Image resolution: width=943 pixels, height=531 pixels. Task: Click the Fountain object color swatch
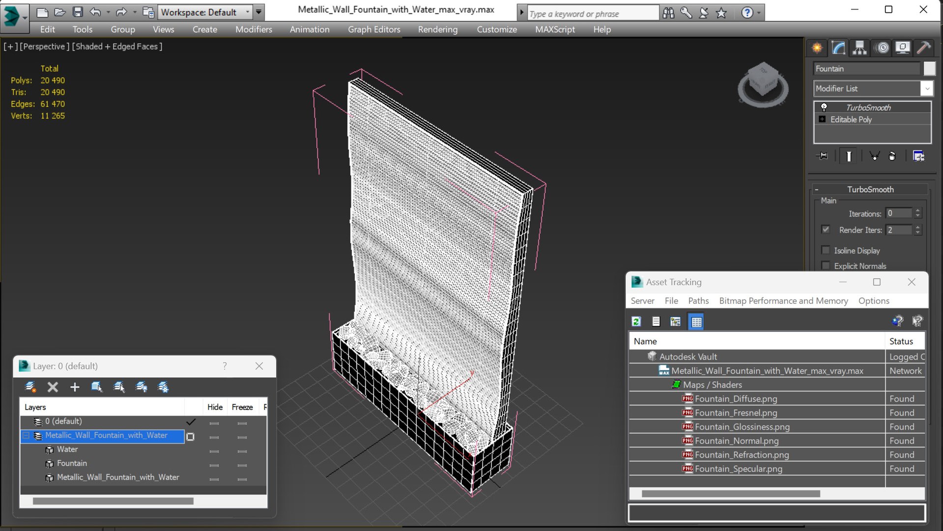929,69
